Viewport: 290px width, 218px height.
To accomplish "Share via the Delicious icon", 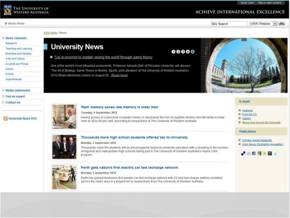I will 243,153.
